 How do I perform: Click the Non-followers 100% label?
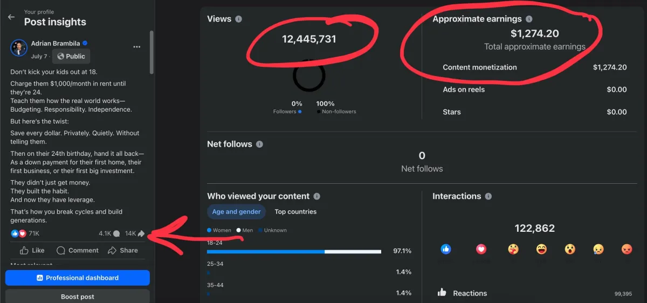336,107
